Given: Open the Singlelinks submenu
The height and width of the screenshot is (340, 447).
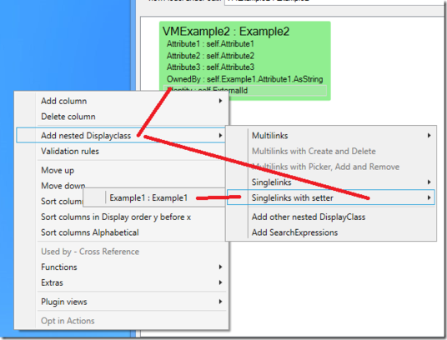Looking at the screenshot, I should pyautogui.click(x=331, y=182).
